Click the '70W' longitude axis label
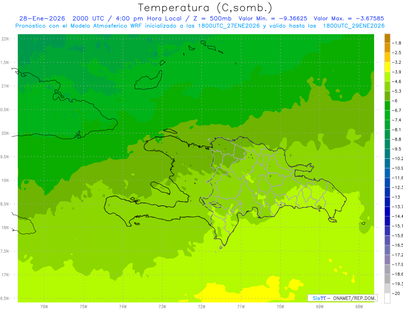The image size is (403, 311). point(280,306)
